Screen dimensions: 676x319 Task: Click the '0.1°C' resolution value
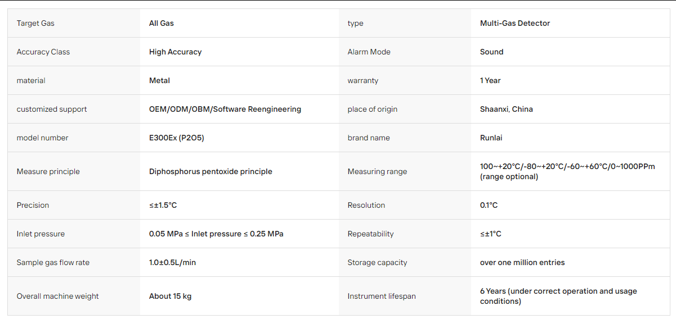click(x=489, y=205)
